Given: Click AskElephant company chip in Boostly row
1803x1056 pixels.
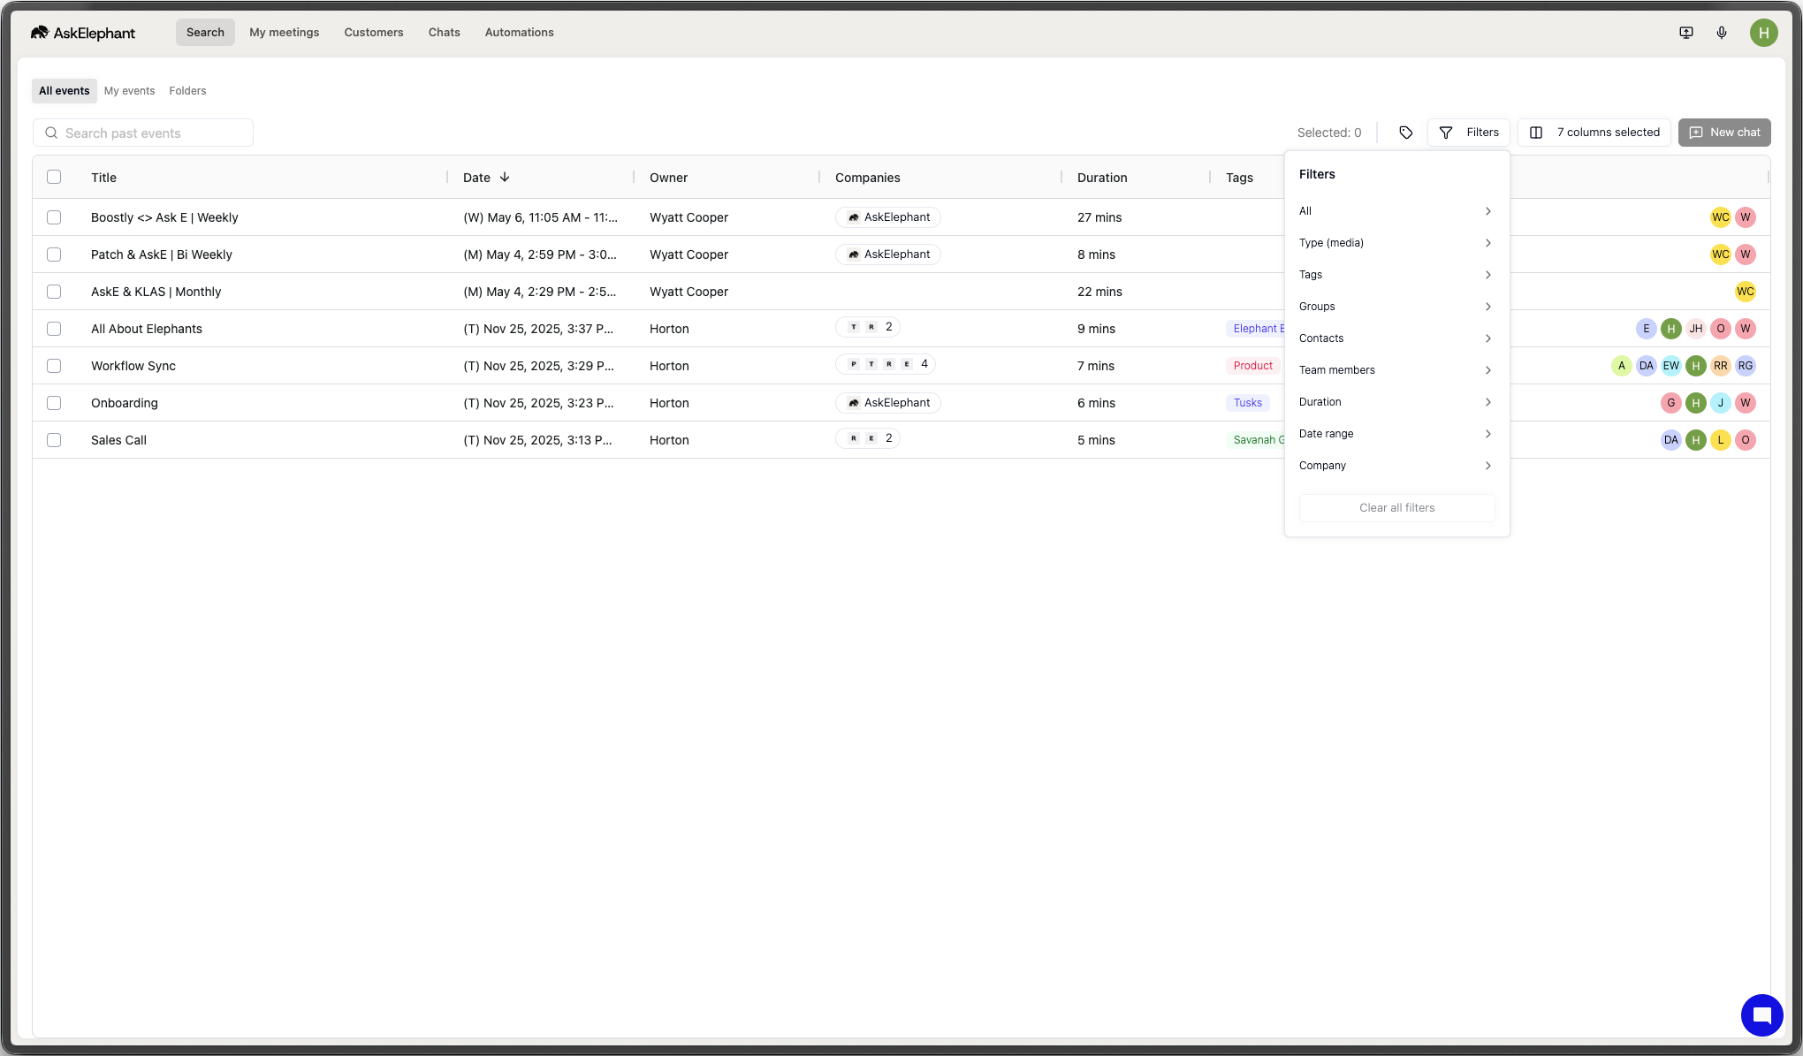Looking at the screenshot, I should click(x=888, y=217).
